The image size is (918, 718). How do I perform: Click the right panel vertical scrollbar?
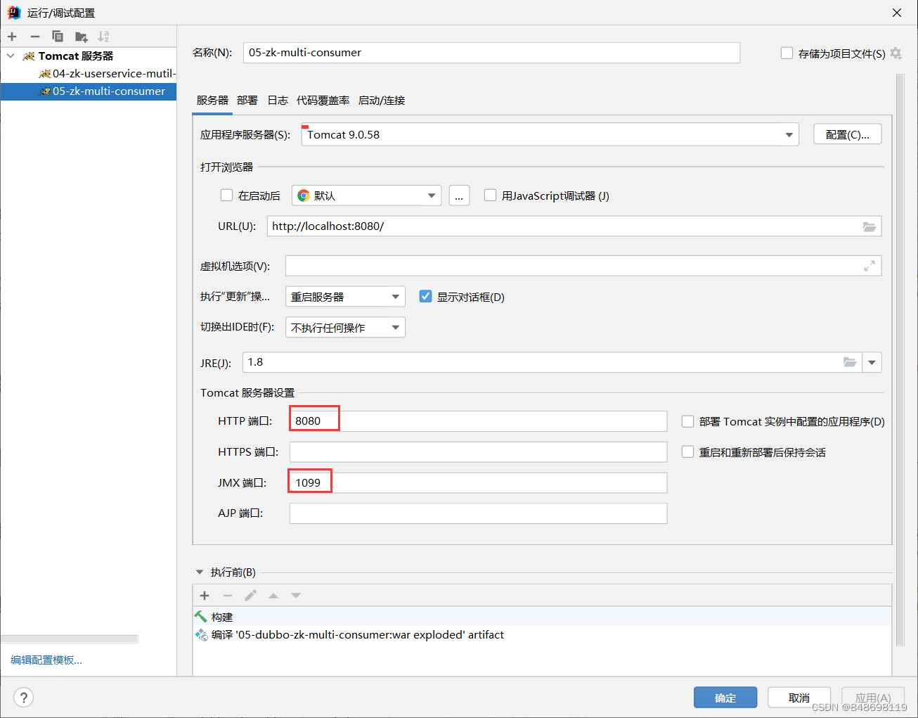point(900,360)
